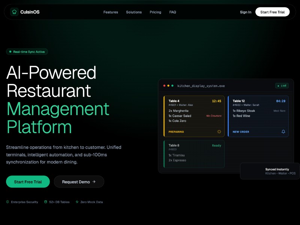Click the Real-time Sync Active badge
Screen dimensions: 300x225
27,52
